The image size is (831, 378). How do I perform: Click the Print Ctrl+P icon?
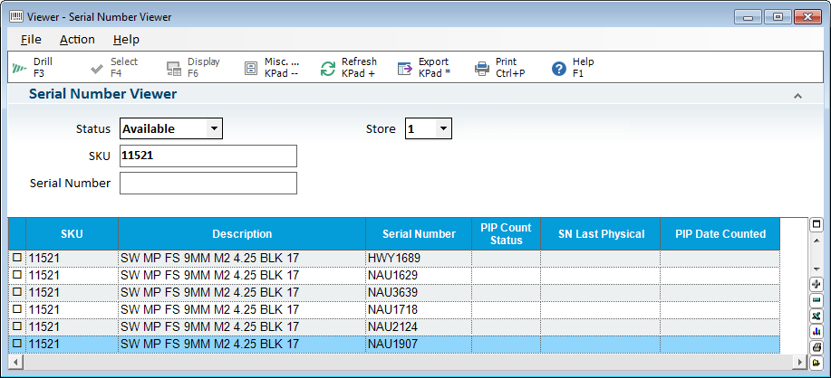(x=482, y=68)
